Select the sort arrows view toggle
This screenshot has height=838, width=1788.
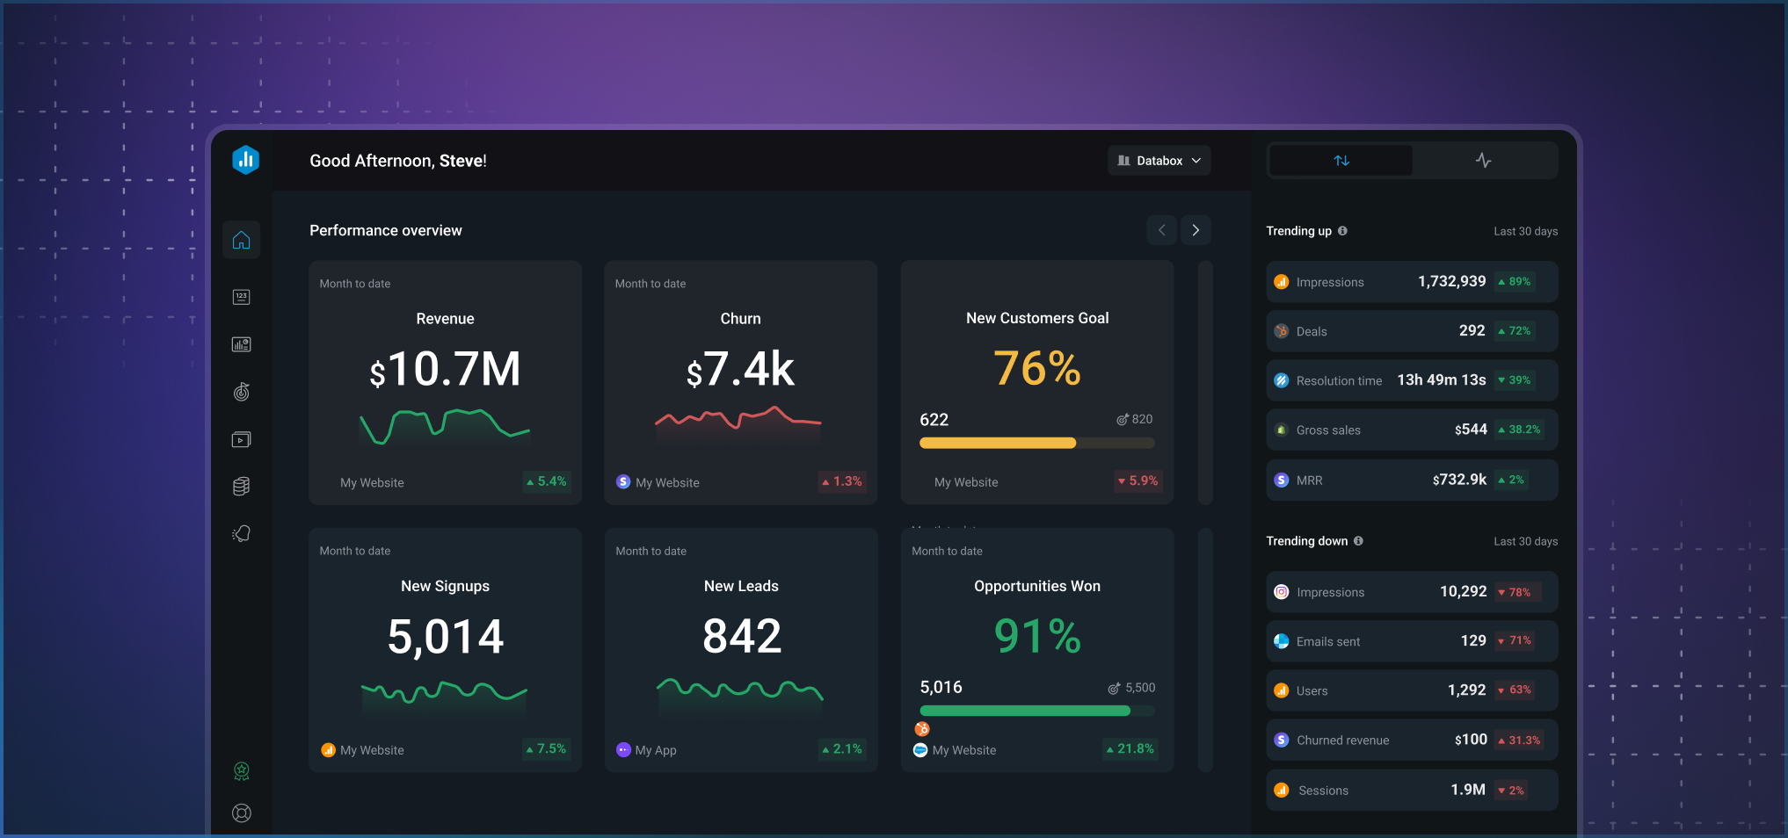click(x=1341, y=160)
